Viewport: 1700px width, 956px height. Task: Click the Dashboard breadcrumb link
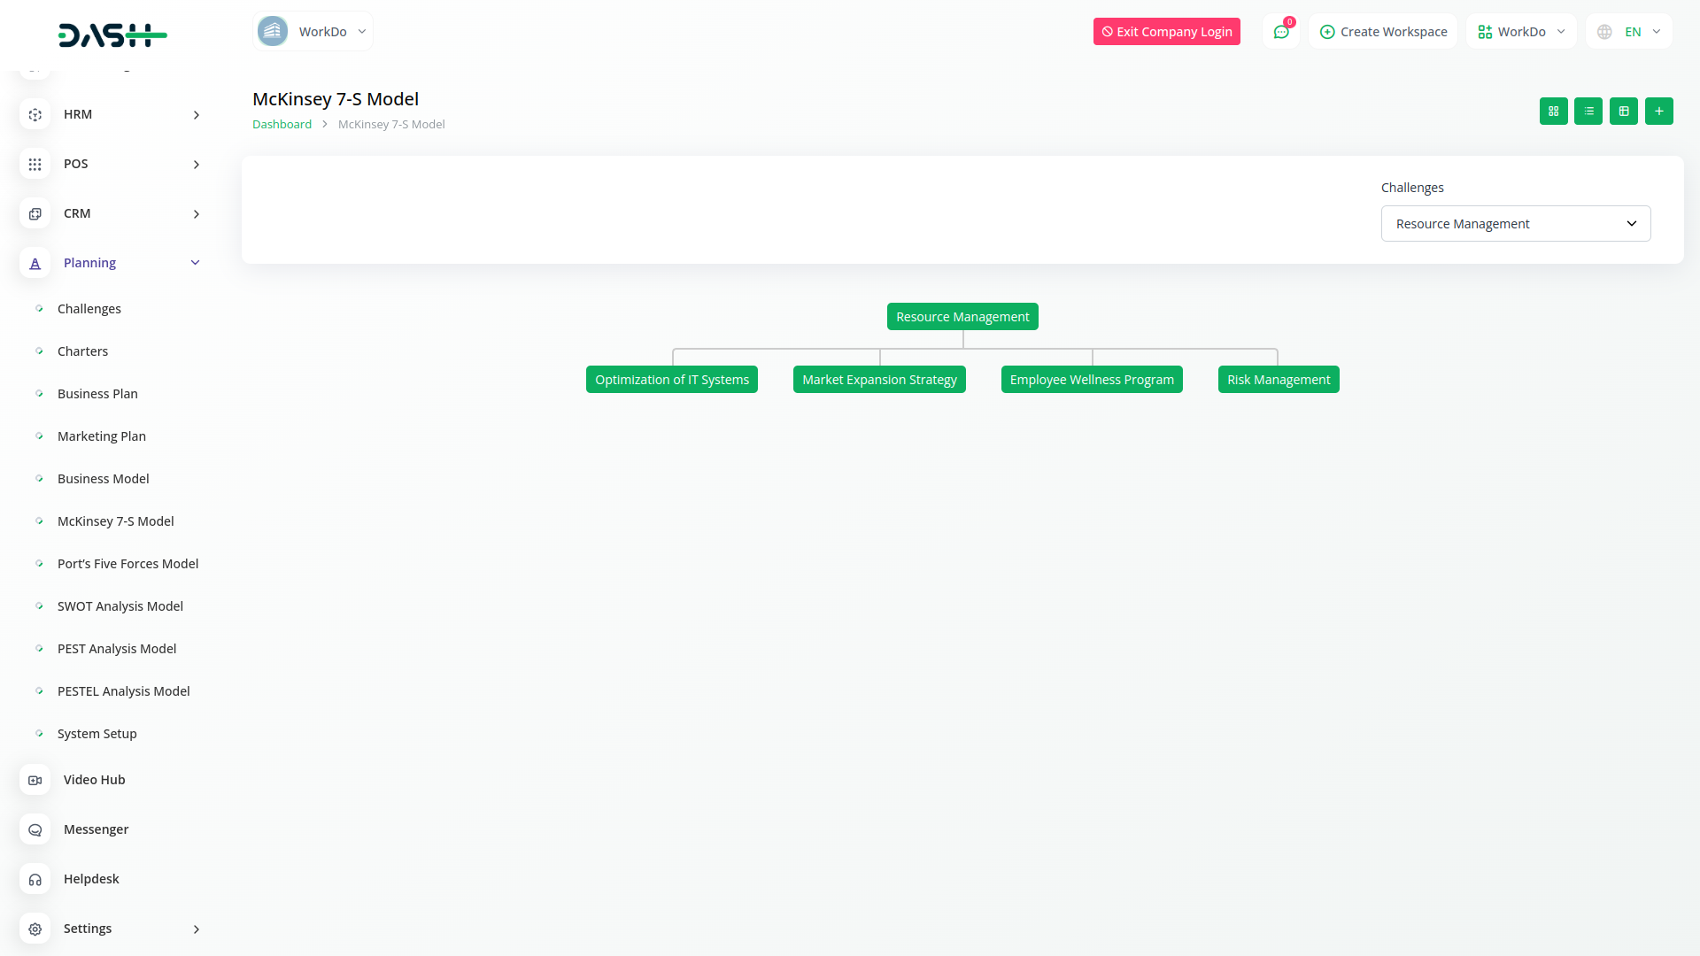coord(282,125)
